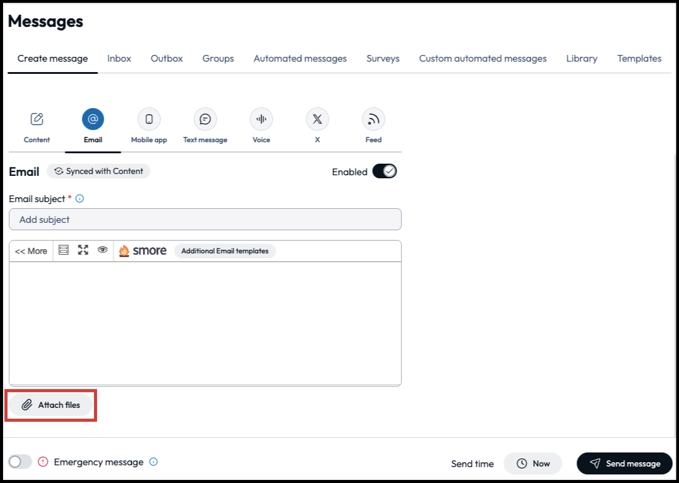The height and width of the screenshot is (483, 679).
Task: Open Additional Email templates
Action: [x=225, y=250]
